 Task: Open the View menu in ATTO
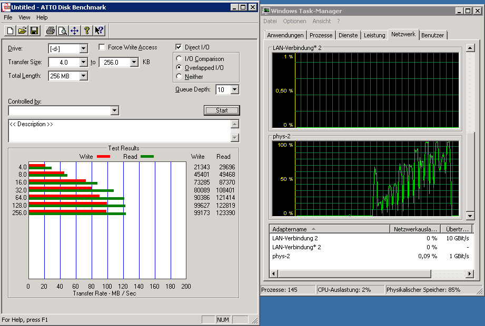[24, 17]
